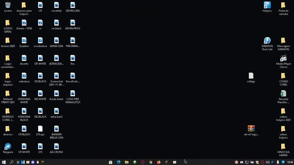Select the AD.CRONO image file
The image size is (294, 165).
tap(57, 148)
